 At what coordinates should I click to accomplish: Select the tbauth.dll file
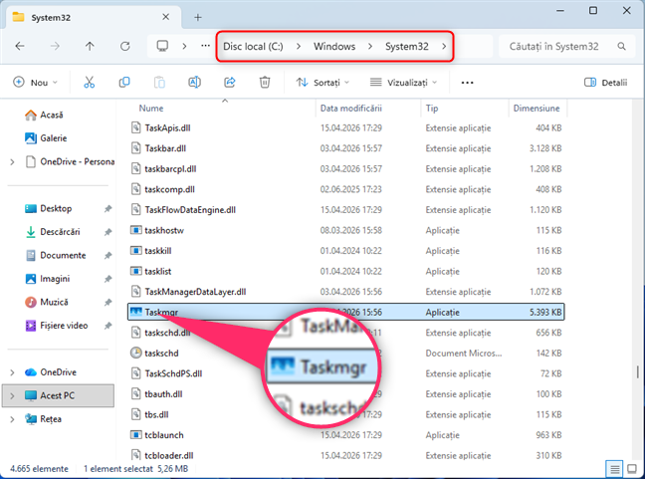click(163, 394)
